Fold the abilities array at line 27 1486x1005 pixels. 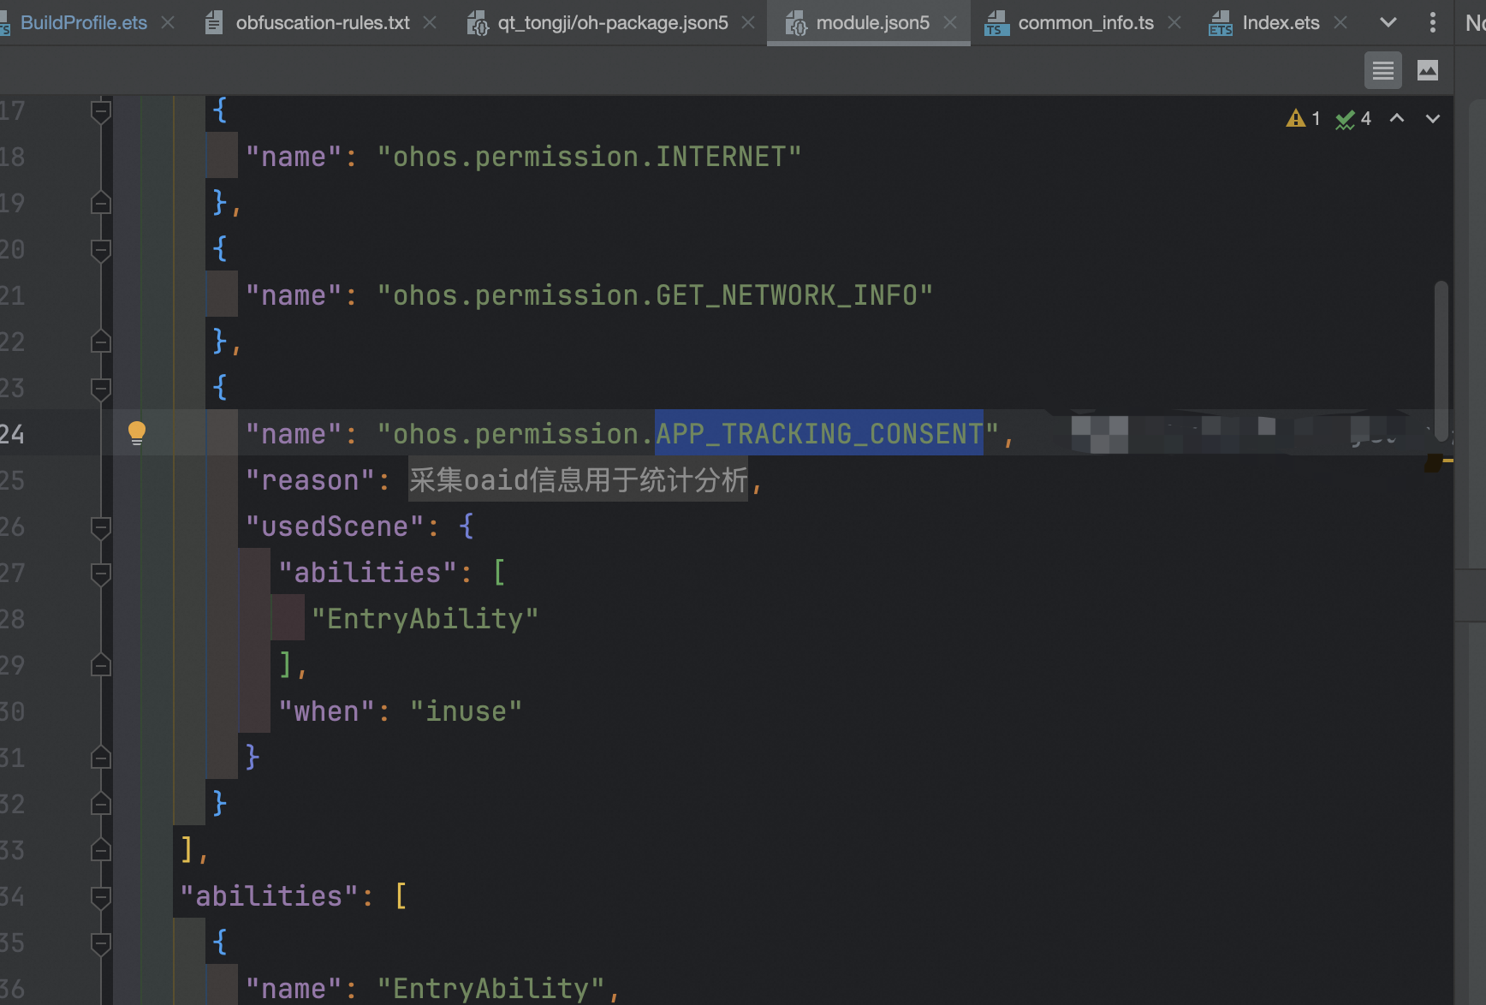(101, 574)
